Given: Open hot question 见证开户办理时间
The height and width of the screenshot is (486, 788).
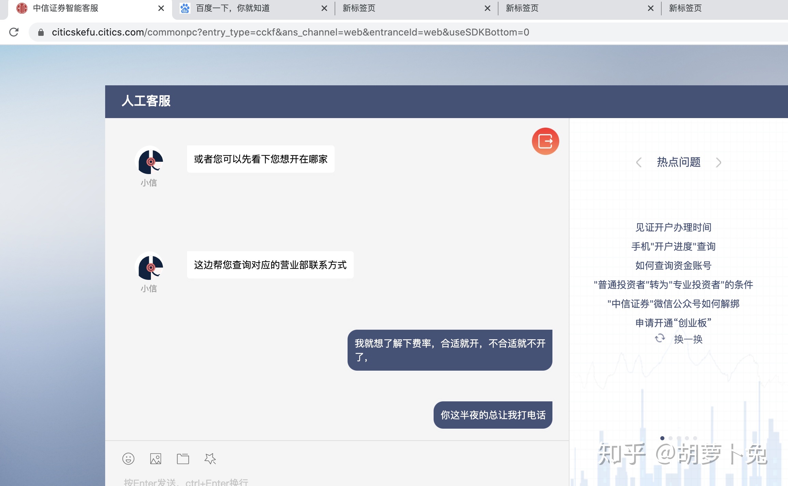Looking at the screenshot, I should (x=673, y=227).
